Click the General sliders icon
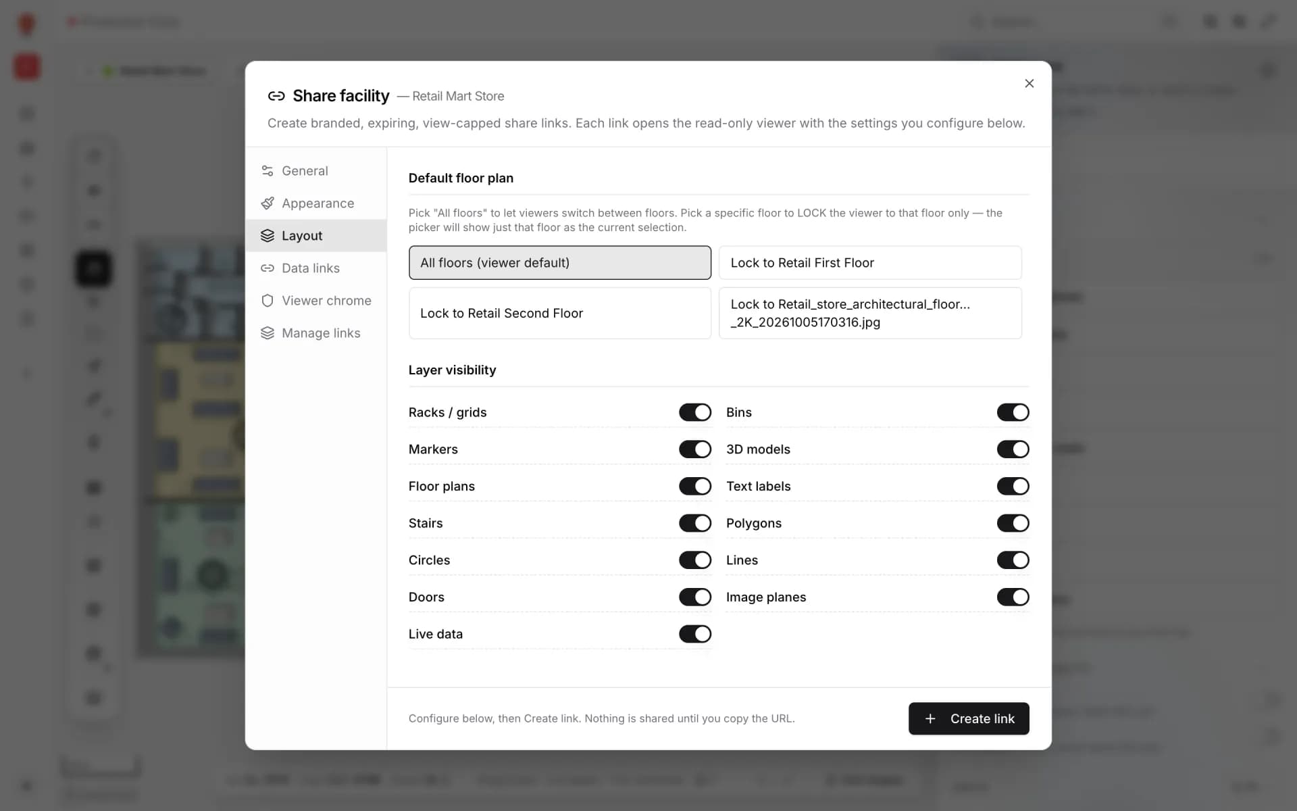Image resolution: width=1297 pixels, height=811 pixels. 268,171
